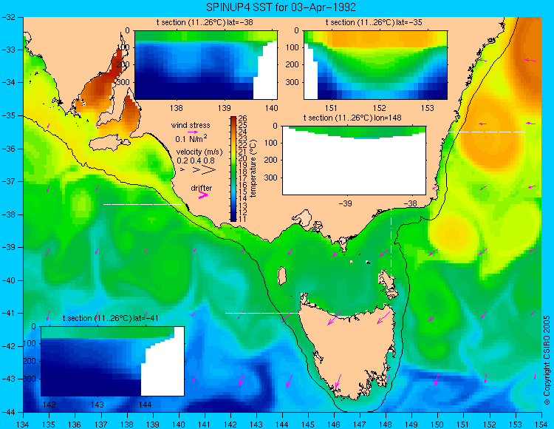
Task: Click the 'velocity (m/s)' legend label
Action: tap(199, 152)
